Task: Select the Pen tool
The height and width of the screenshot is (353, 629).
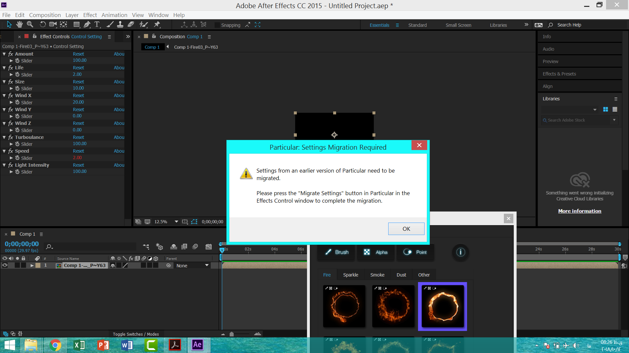Action: [87, 25]
